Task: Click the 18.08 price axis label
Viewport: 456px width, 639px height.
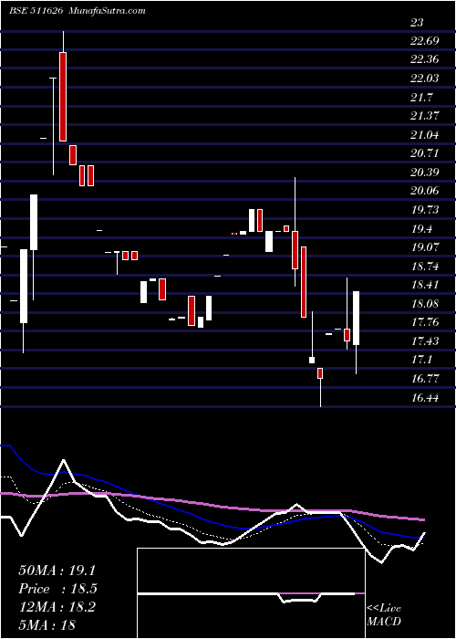Action: pyautogui.click(x=425, y=304)
